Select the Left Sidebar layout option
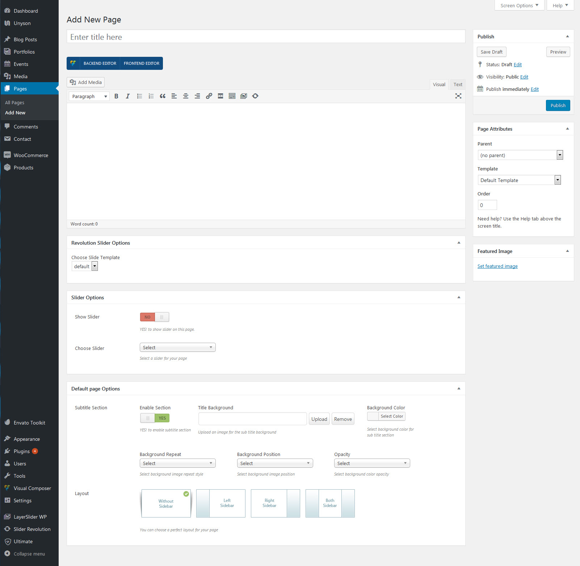Image resolution: width=580 pixels, height=566 pixels. [221, 503]
